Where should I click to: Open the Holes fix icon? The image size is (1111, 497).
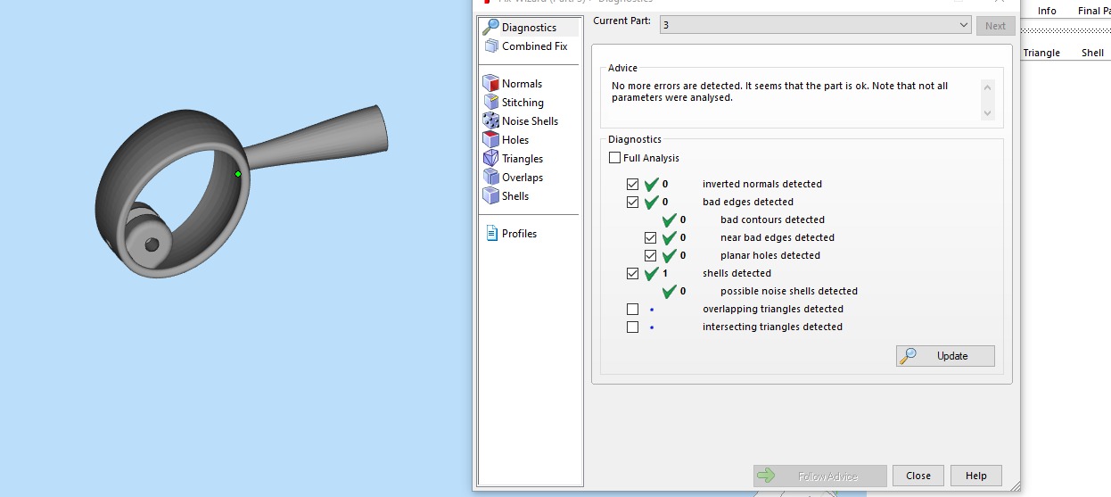[490, 139]
